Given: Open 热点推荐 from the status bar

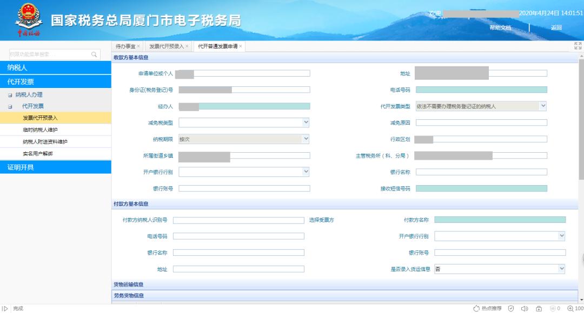Looking at the screenshot, I should (x=493, y=308).
